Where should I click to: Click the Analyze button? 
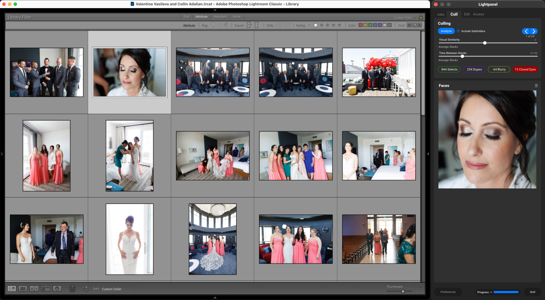[x=446, y=31]
